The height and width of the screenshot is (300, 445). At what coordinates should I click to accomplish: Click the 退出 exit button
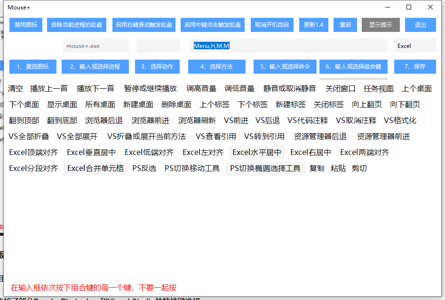click(x=421, y=25)
